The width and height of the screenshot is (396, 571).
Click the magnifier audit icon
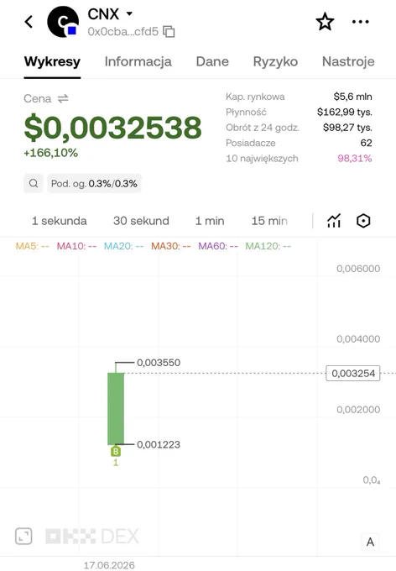click(x=34, y=183)
